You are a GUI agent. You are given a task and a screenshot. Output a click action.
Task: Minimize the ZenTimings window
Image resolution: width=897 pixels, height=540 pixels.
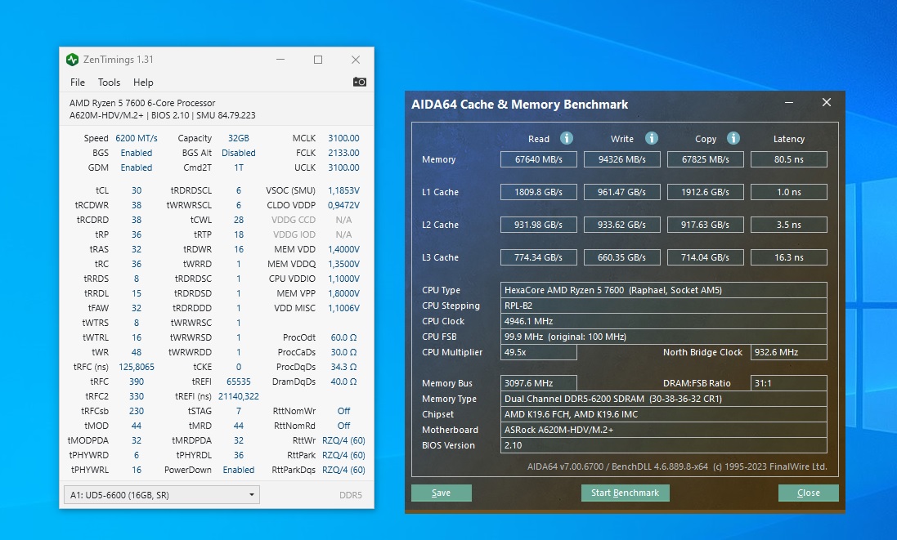(280, 60)
